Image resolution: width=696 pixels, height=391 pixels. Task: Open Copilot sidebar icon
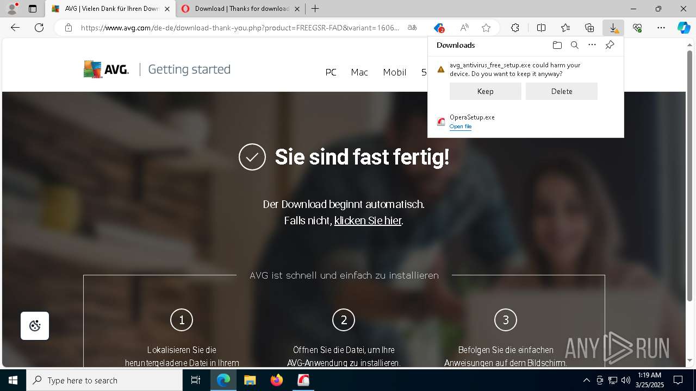pos(683,28)
